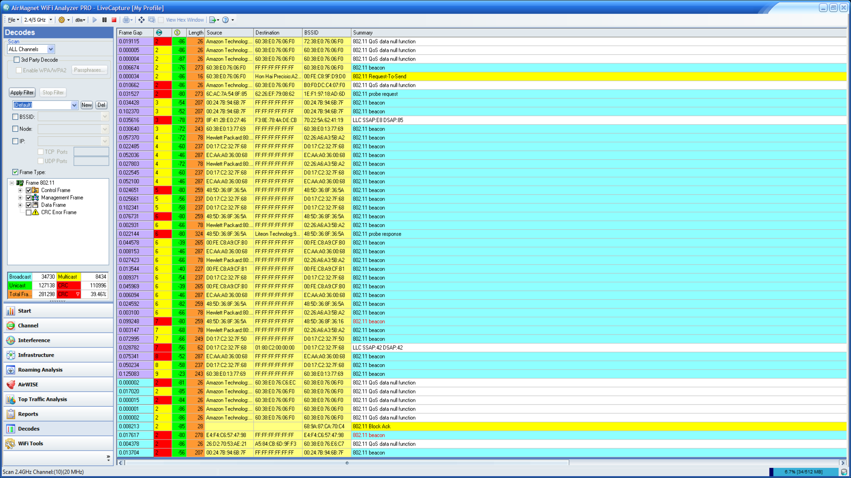851x478 pixels.
Task: Open the File menu
Action: pyautogui.click(x=12, y=19)
